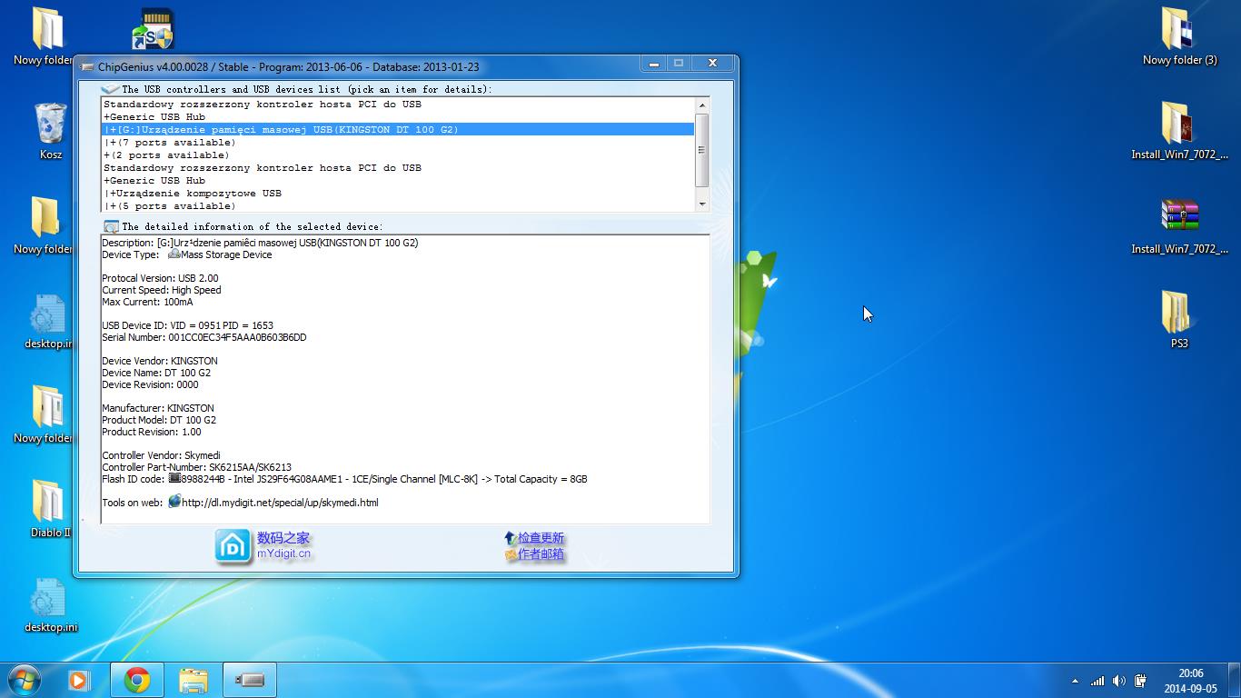Click the Mass Storage Device drive icon

click(174, 254)
